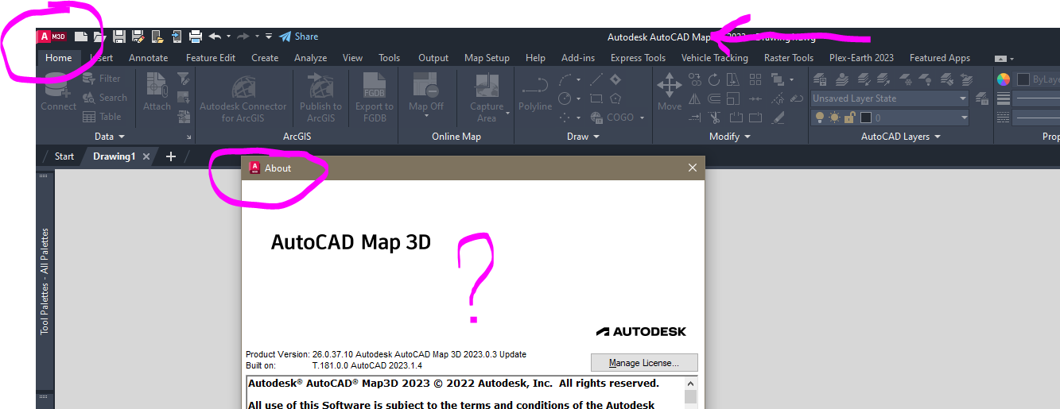Select the Offset tool in Modify panel
Viewport: 1060px width, 409px height.
714,98
